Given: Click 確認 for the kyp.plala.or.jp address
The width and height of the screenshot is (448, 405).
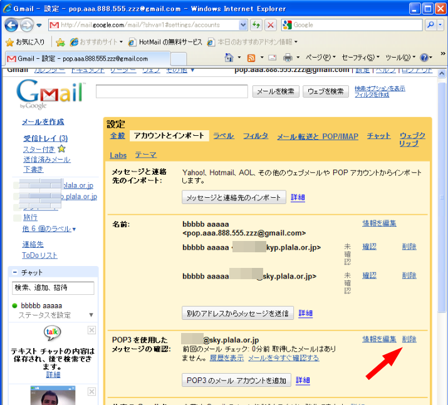Looking at the screenshot, I should pyautogui.click(x=370, y=247).
